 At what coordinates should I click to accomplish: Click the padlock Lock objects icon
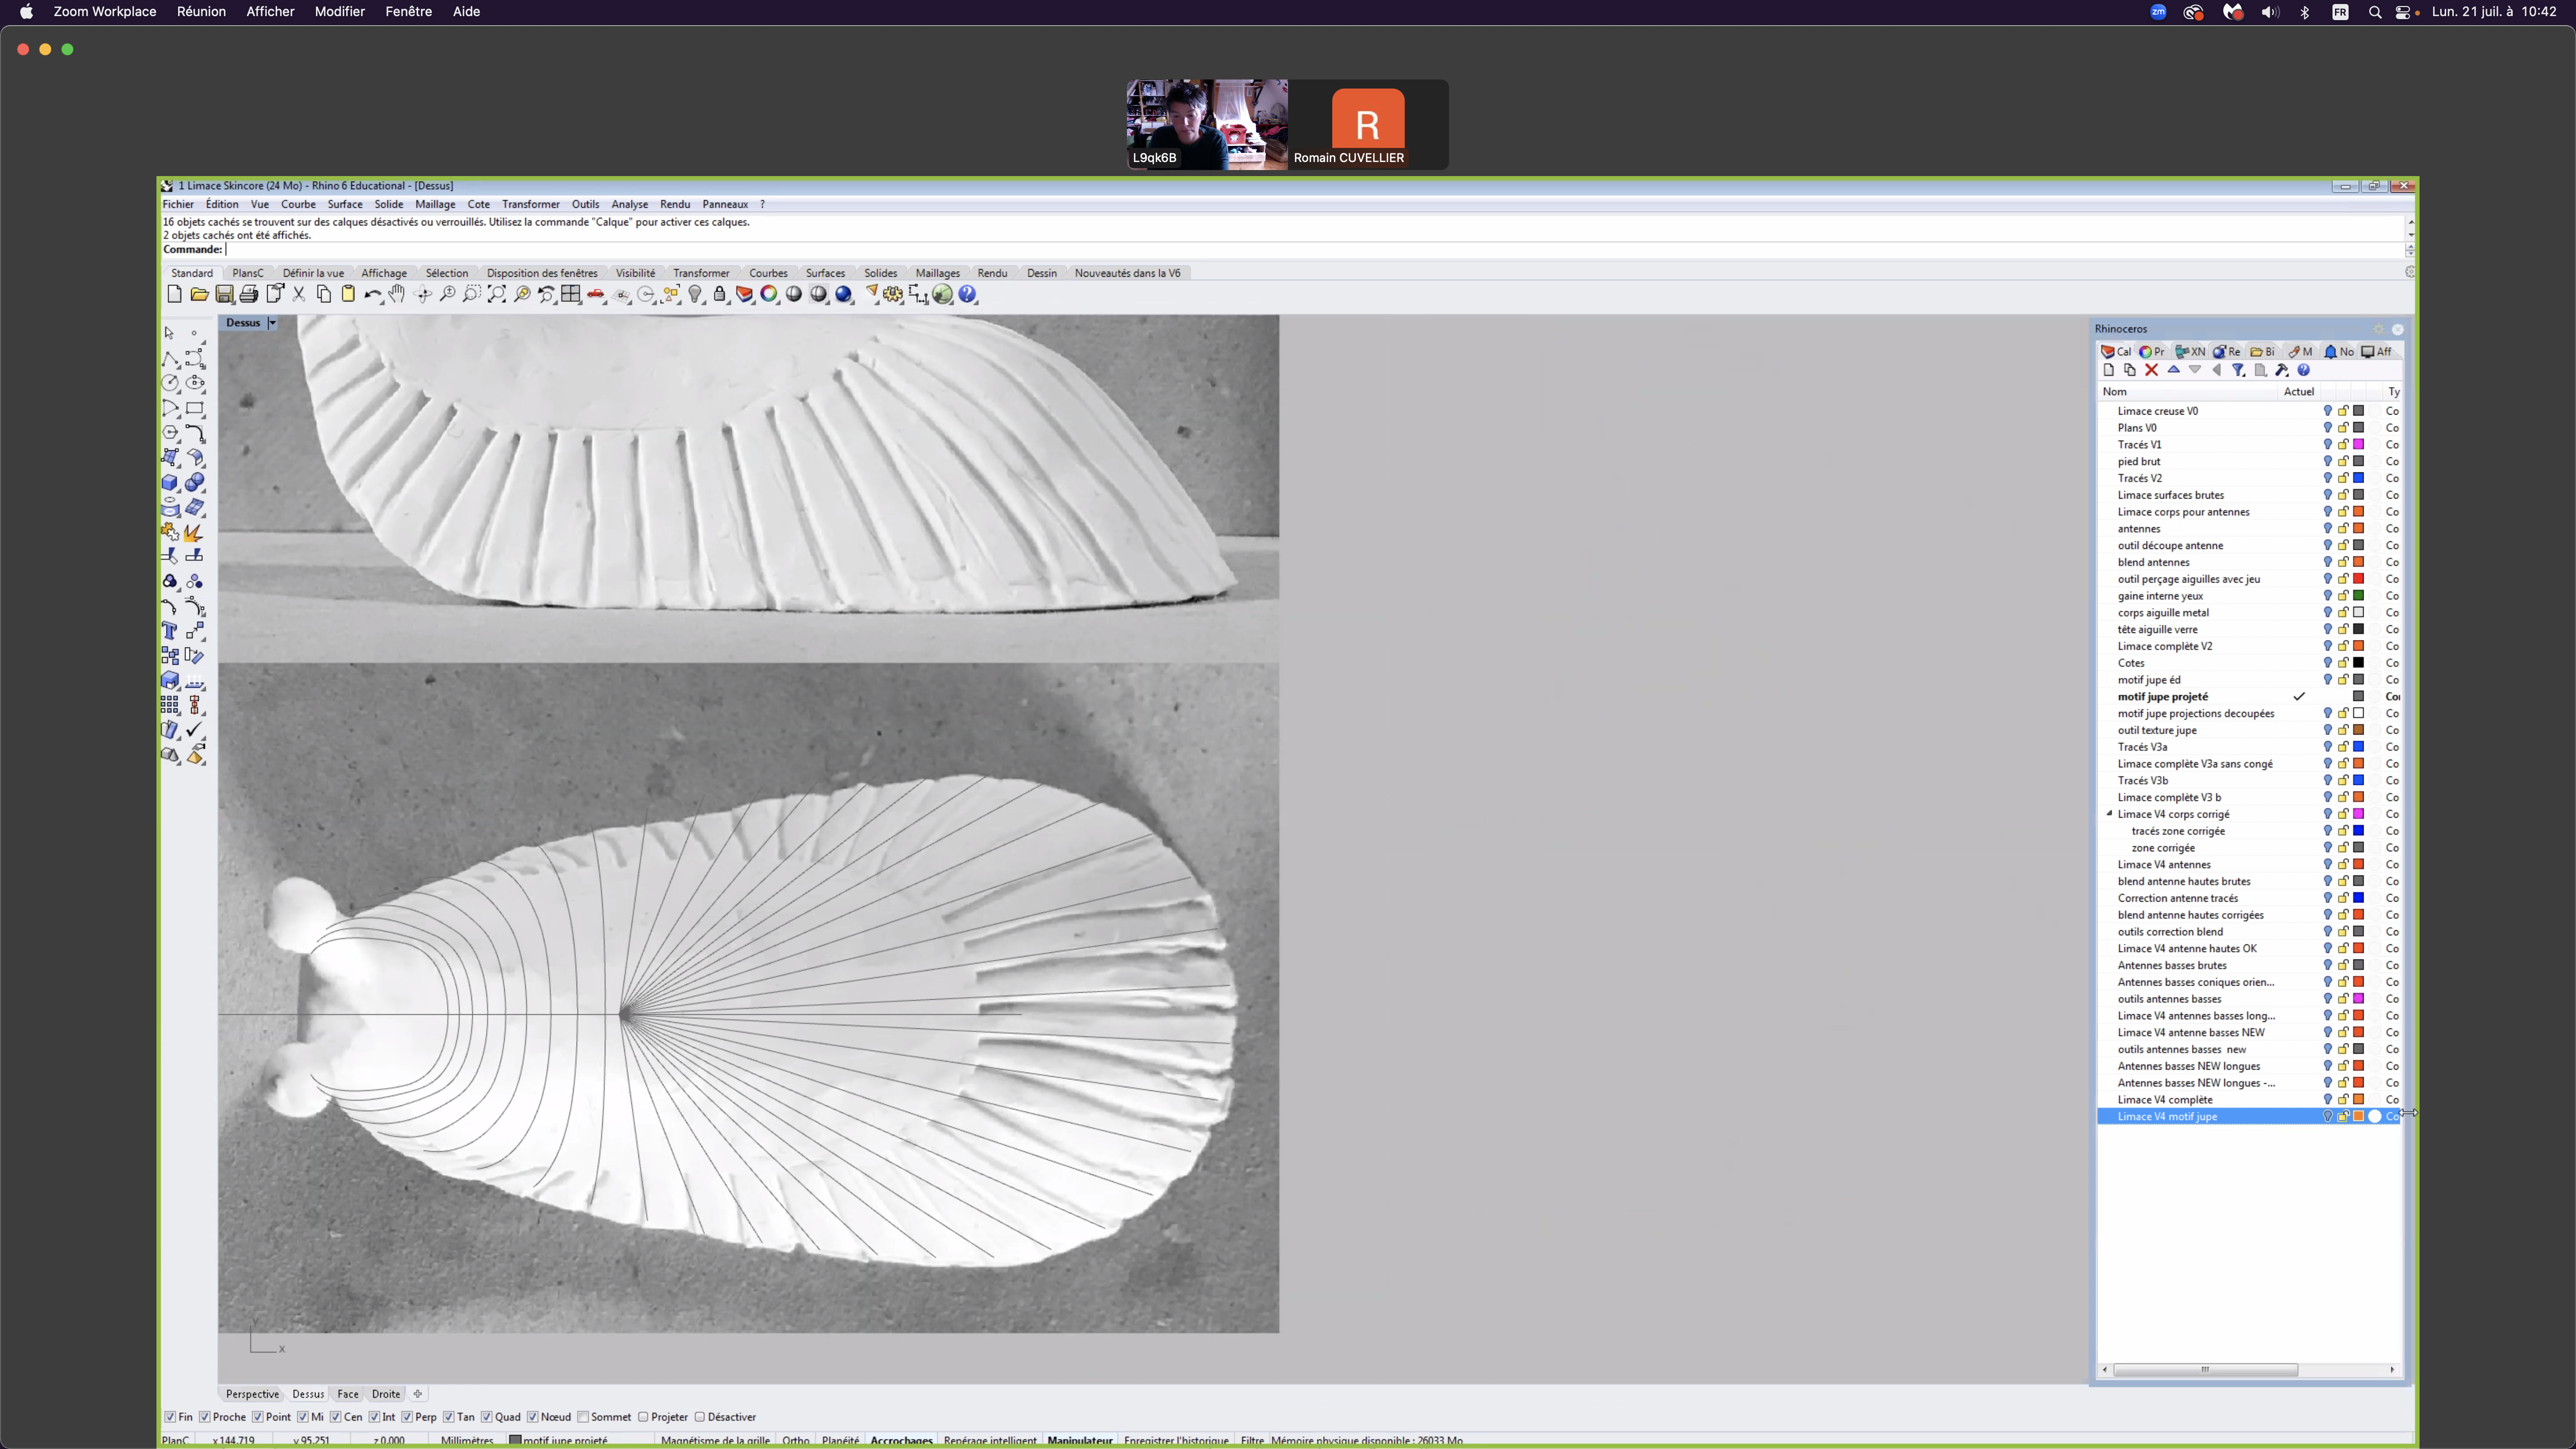(720, 294)
